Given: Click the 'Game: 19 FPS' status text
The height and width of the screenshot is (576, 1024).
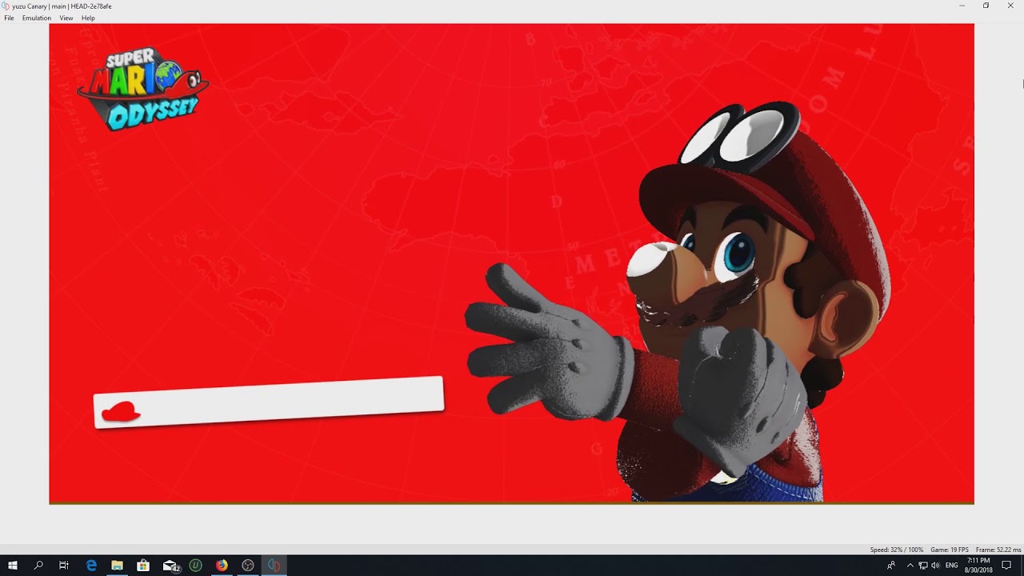Looking at the screenshot, I should coord(950,550).
